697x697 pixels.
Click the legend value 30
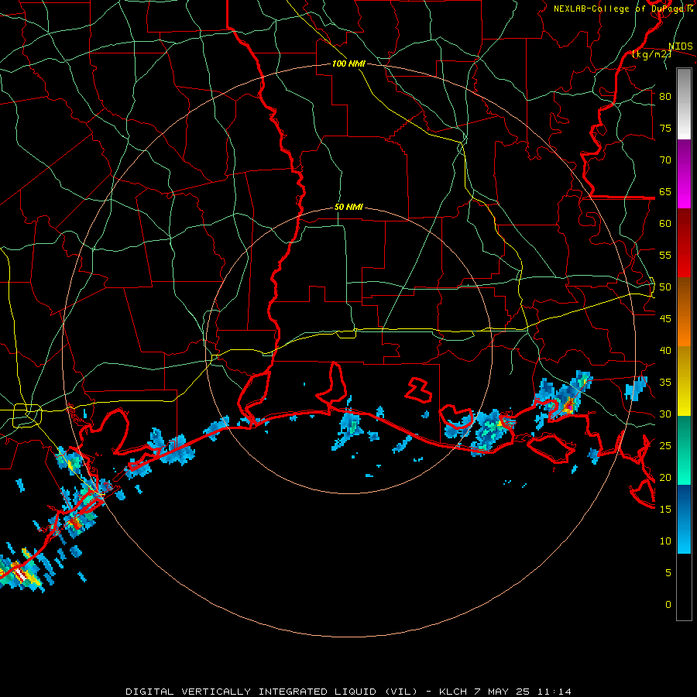pyautogui.click(x=665, y=414)
